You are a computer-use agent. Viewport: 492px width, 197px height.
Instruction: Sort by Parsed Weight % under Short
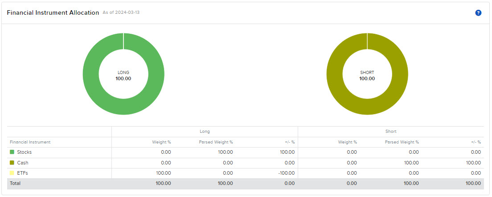pos(402,142)
